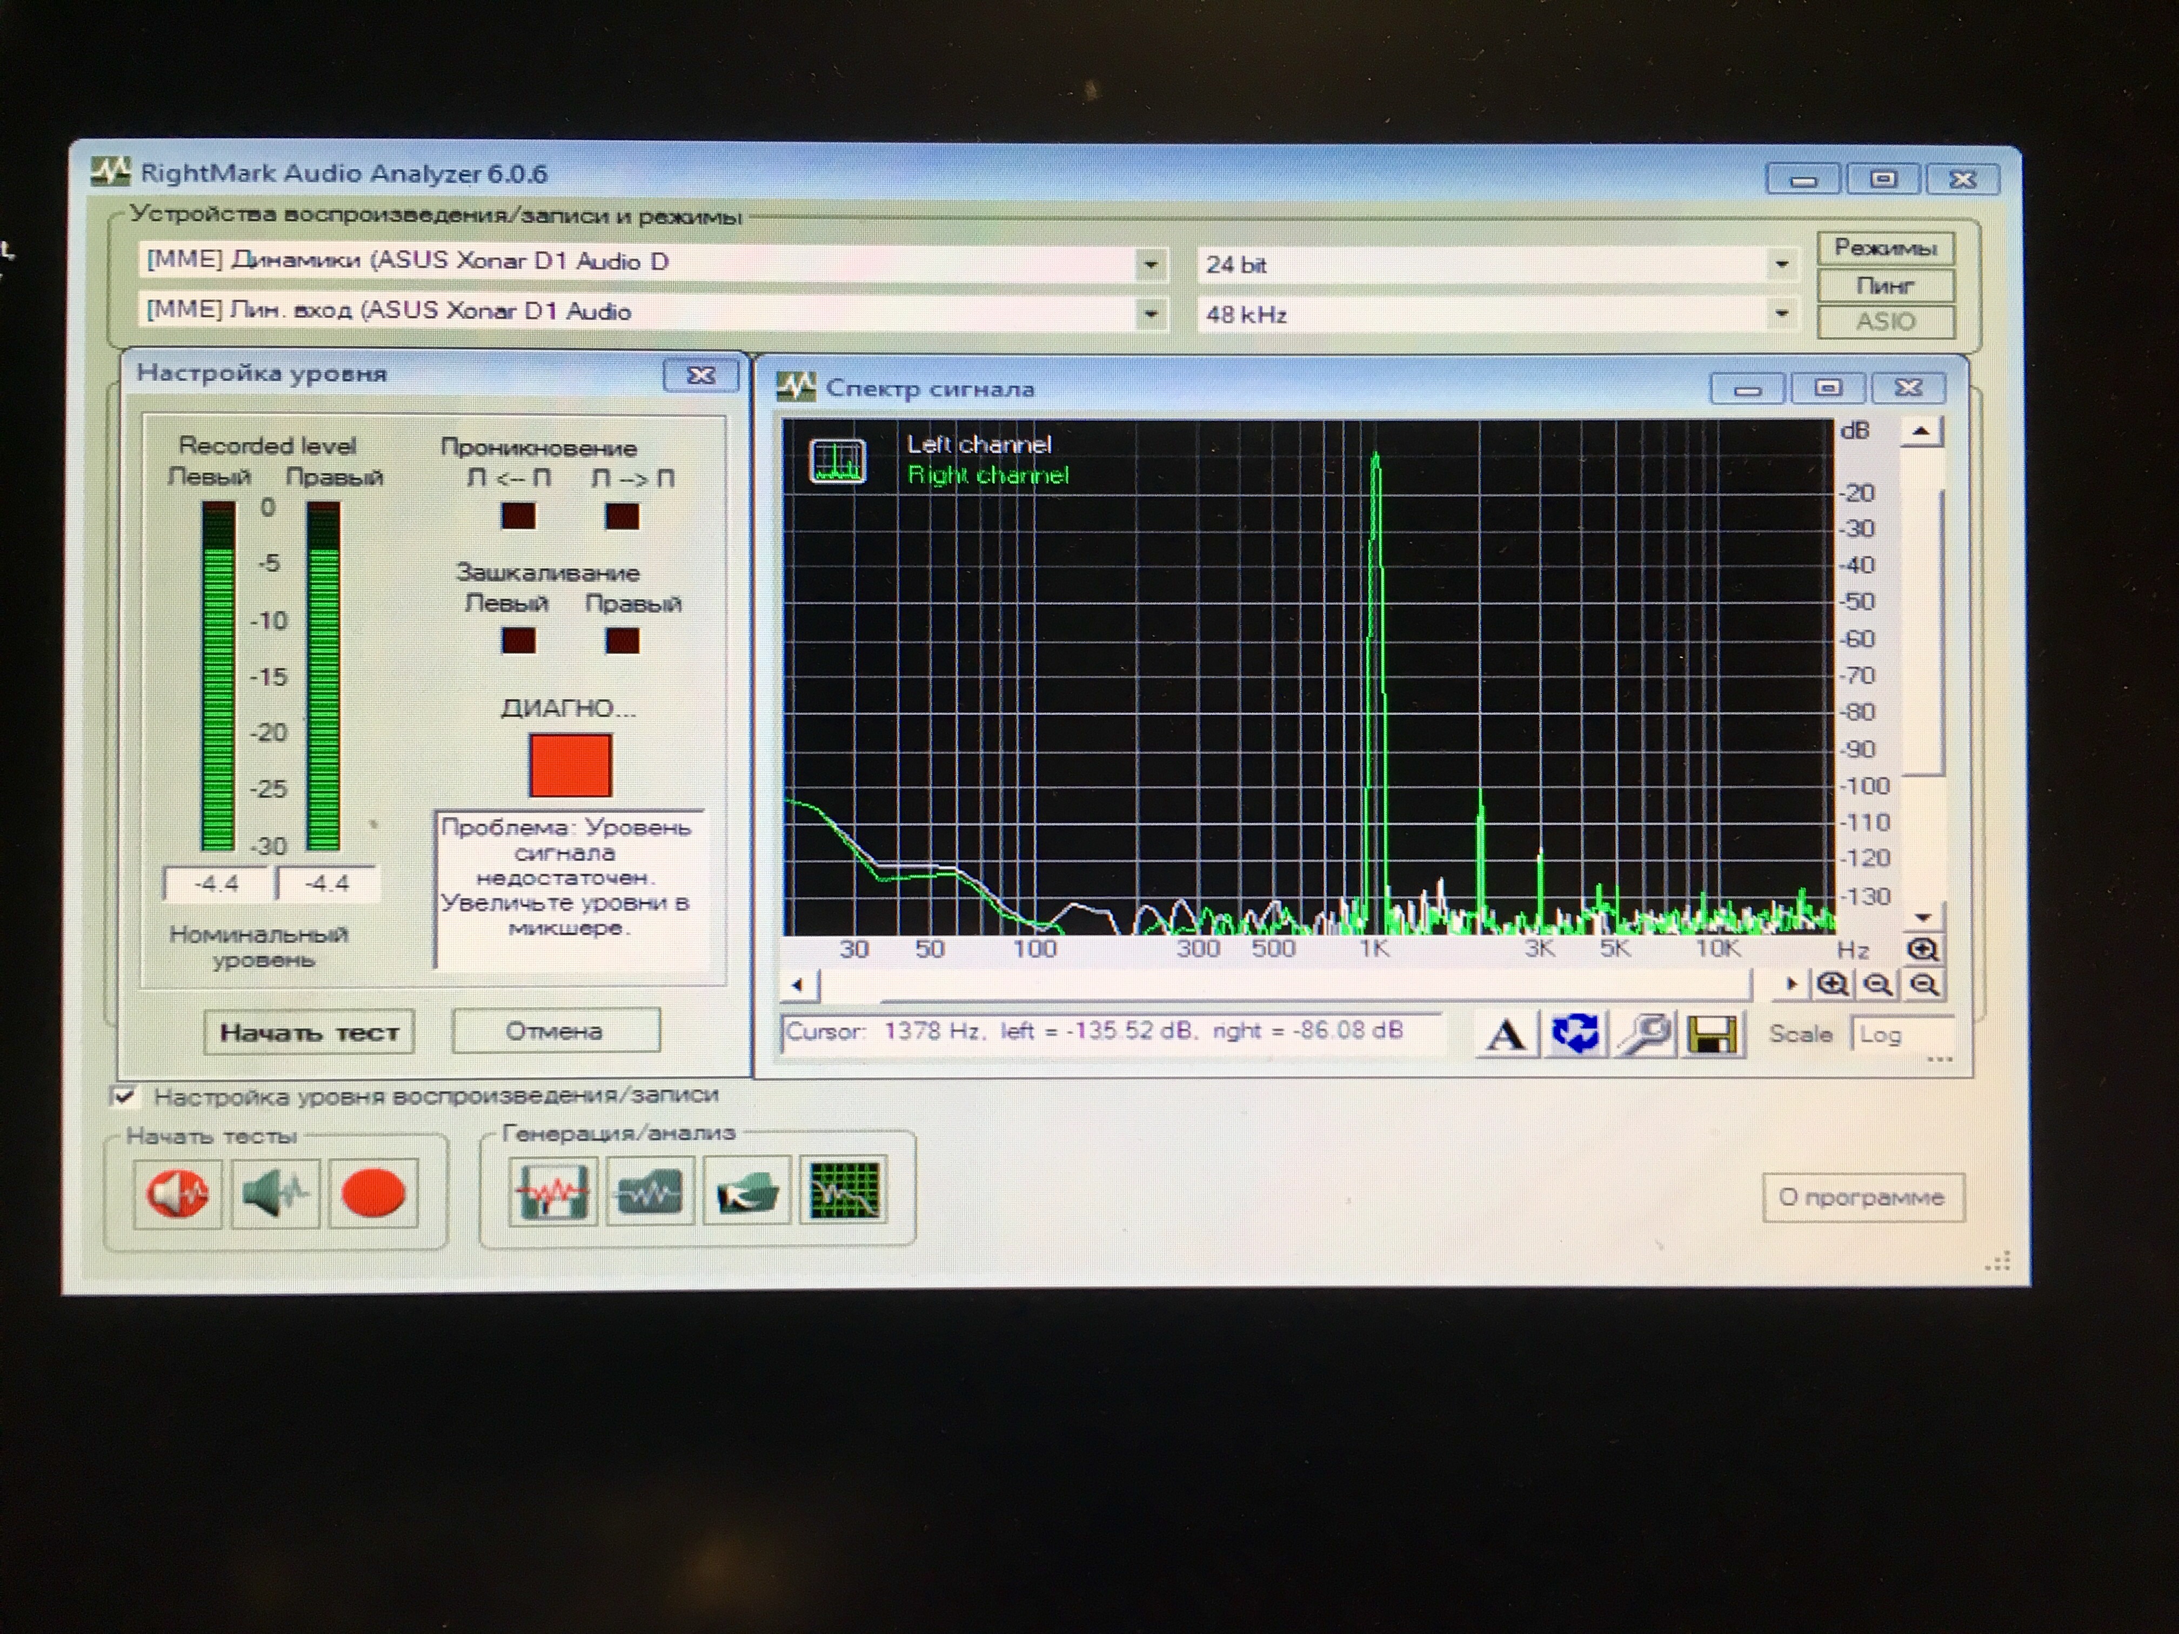Click the red record circle button
This screenshot has height=1634, width=2179.
coord(372,1194)
